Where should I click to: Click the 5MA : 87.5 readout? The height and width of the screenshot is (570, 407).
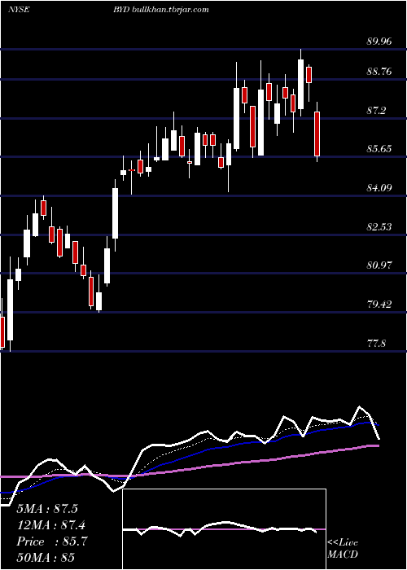tap(47, 509)
